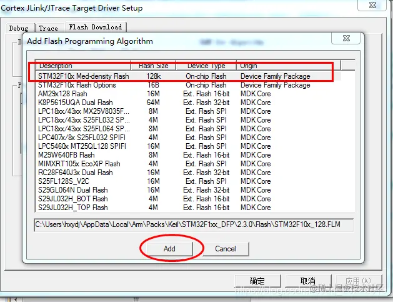Image resolution: width=393 pixels, height=302 pixels.
Task: Sort by the Flash Size column header
Action: 154,66
